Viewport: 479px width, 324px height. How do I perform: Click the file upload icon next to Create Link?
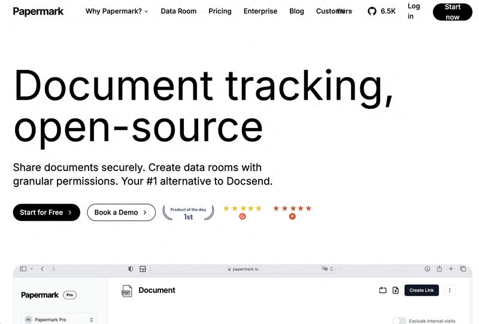pos(396,290)
